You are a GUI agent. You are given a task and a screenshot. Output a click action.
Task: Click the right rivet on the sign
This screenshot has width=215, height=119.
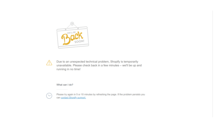[78, 28]
